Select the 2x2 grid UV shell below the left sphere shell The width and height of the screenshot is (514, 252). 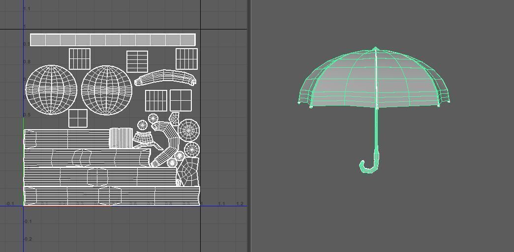78,118
